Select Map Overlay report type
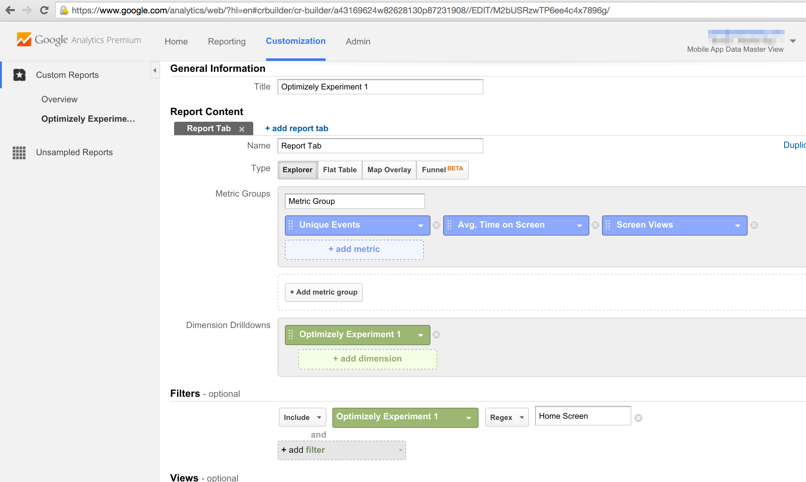The image size is (806, 482). [x=389, y=170]
